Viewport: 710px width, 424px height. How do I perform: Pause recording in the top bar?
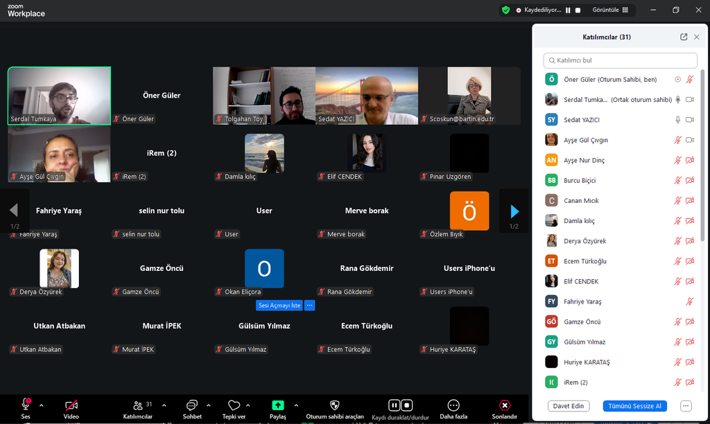(x=568, y=10)
